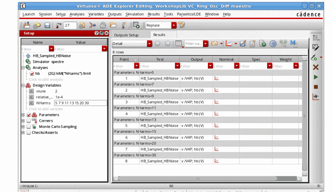333x192 pixels.
Task: Enable Monte Carlo Sampling checkbox
Action: [x=29, y=127]
